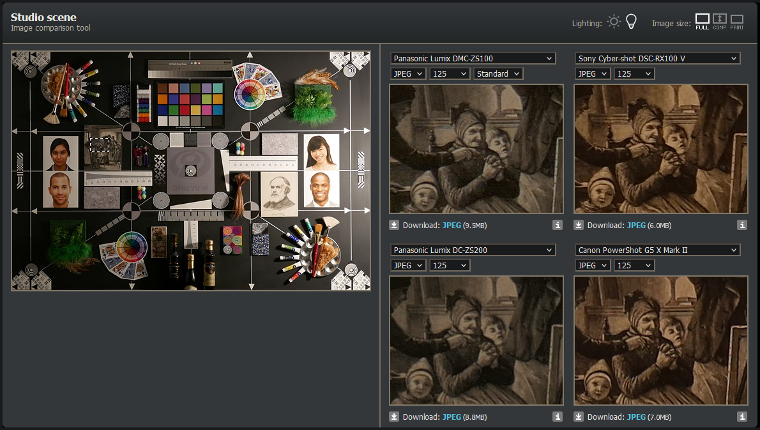Open ISO 125 dropdown for DC-ZS200
760x430 pixels.
tap(450, 266)
